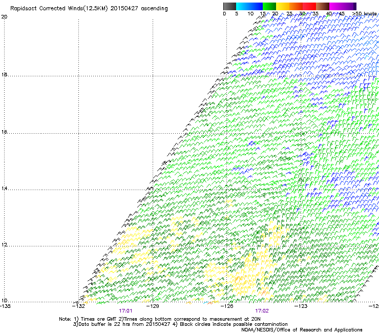The image size is (379, 333).
Task: Select the cyan-blue 5-15 knots legend band
Action: [249, 6]
